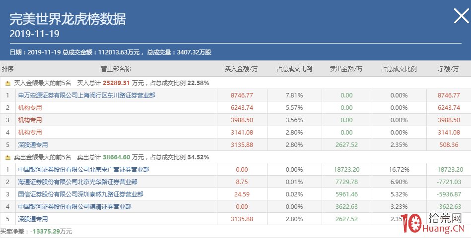This screenshot has width=471, height=238.
Task: Click the 5.57% ratio cell
Action: coord(294,107)
